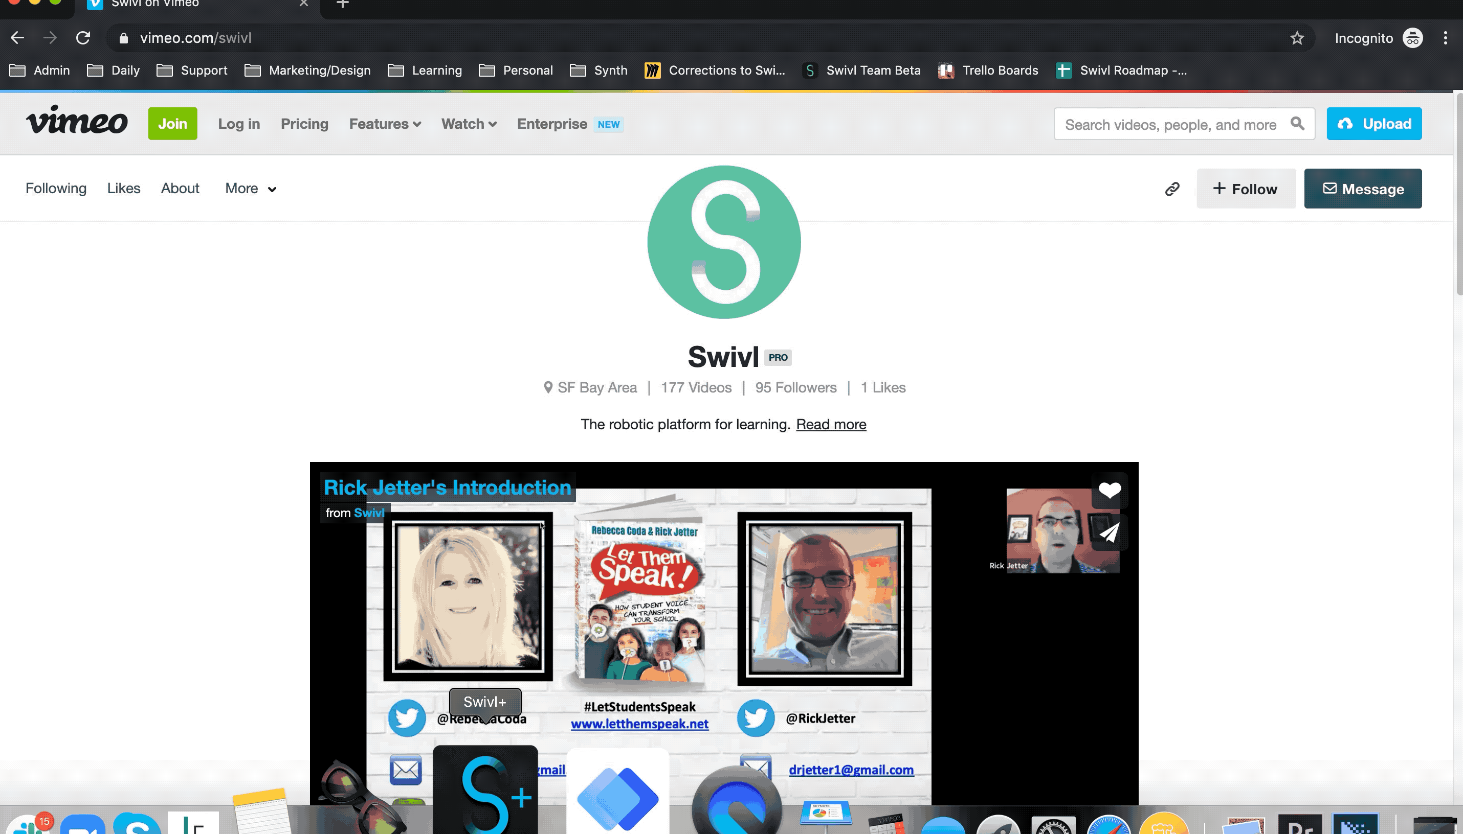Open the About section of Swivl's profile

tap(180, 188)
